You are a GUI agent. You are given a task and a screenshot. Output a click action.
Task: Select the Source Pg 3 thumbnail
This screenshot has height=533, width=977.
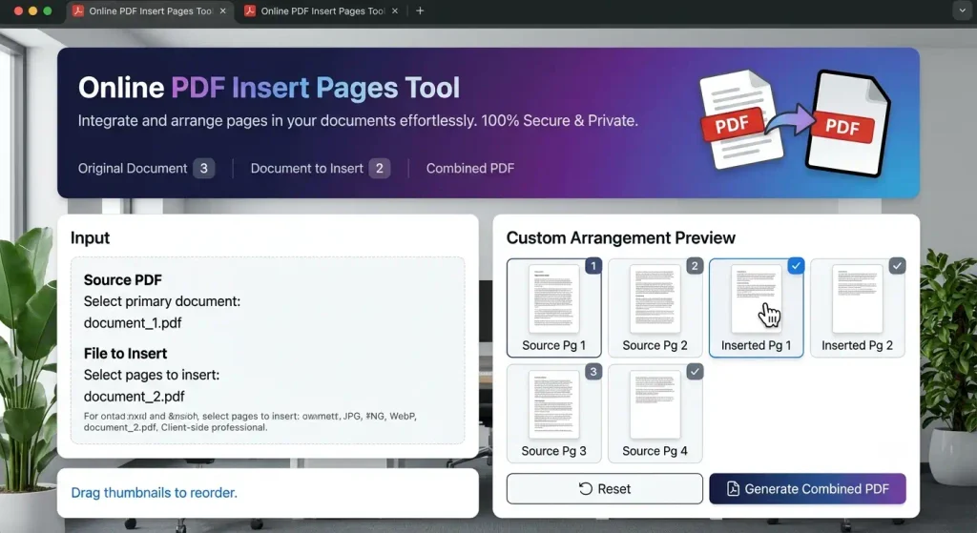(554, 414)
